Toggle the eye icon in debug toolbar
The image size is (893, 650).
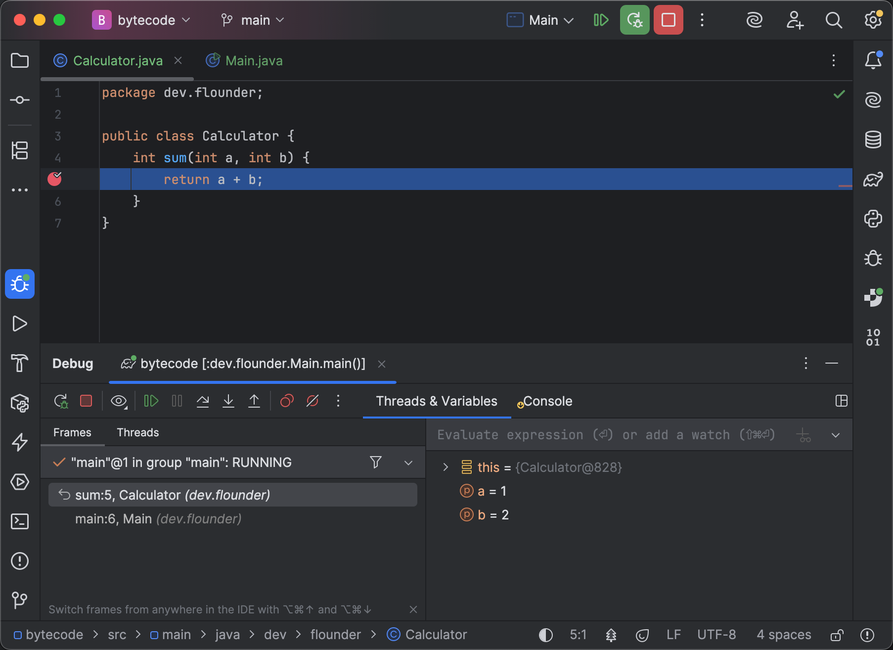point(119,401)
